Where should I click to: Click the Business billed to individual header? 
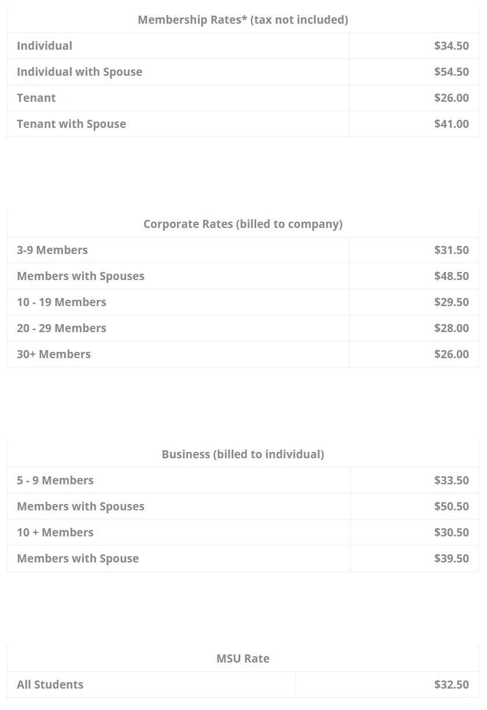click(243, 454)
